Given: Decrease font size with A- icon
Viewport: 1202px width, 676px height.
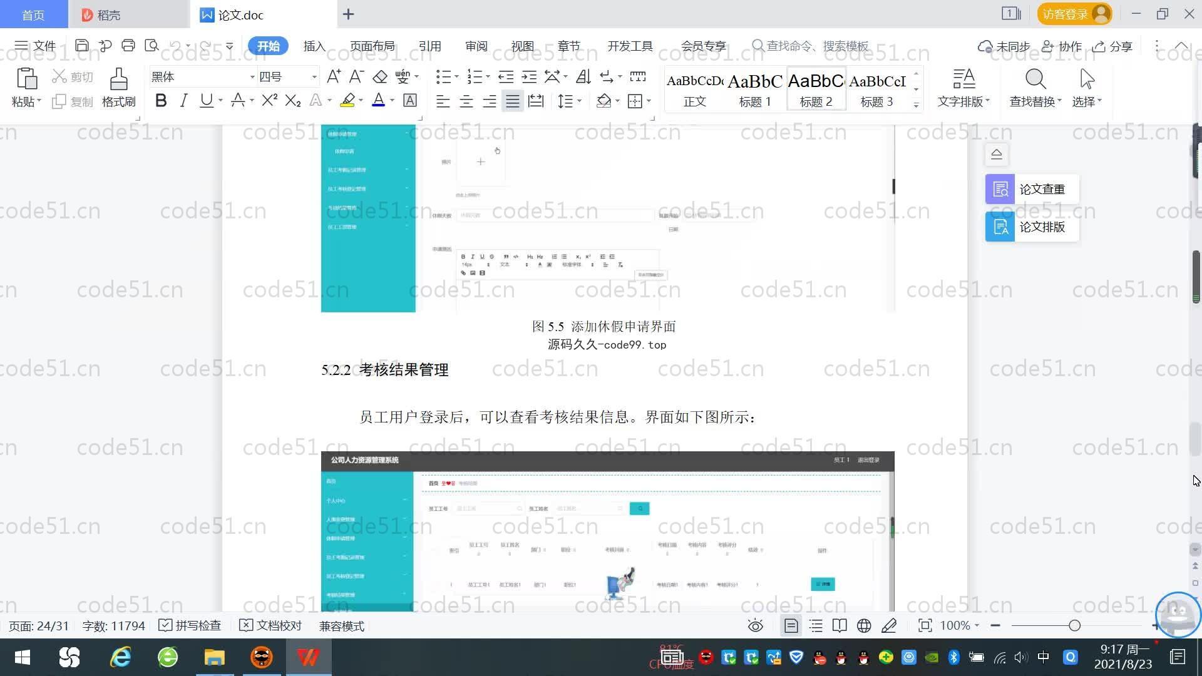Looking at the screenshot, I should click(356, 77).
